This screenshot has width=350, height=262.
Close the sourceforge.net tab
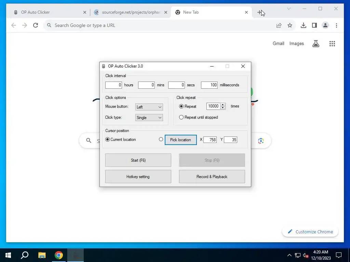click(166, 13)
